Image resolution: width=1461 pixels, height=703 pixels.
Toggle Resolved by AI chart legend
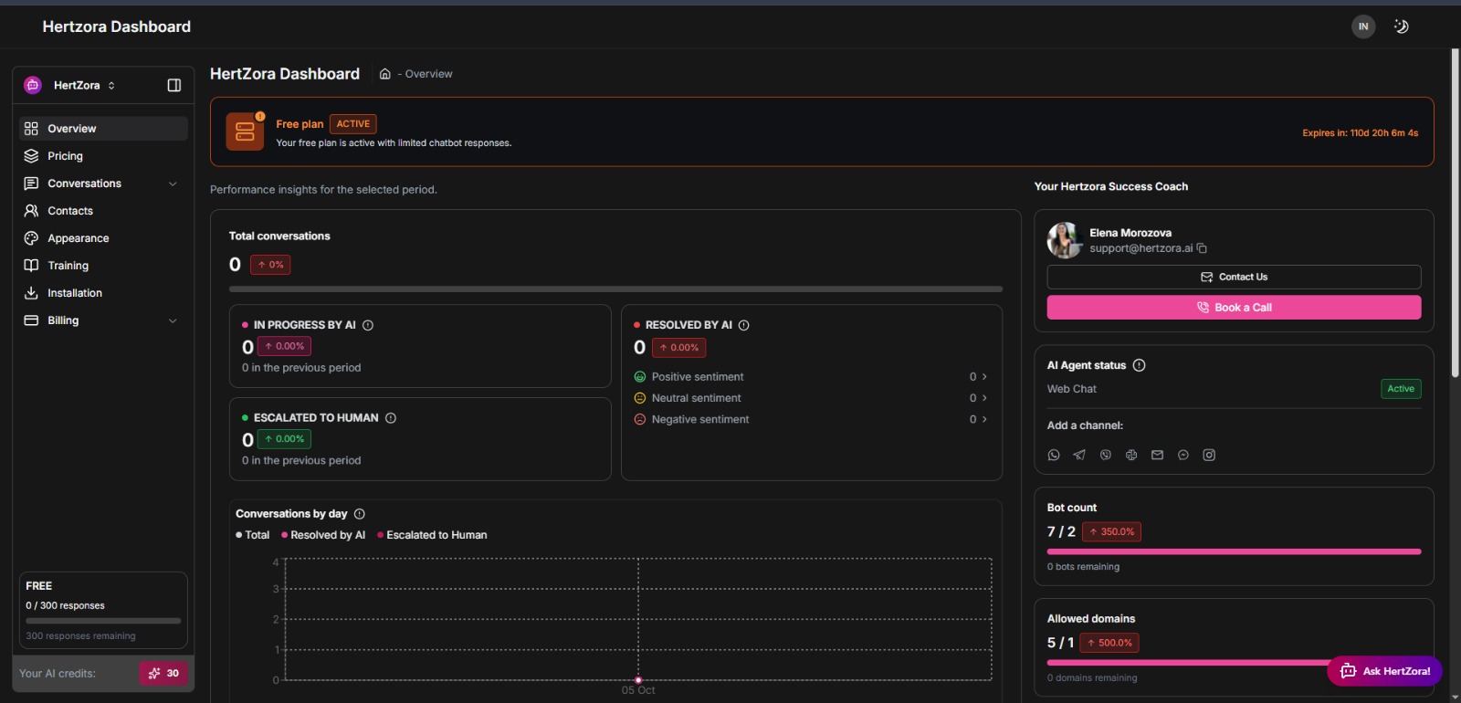pos(323,535)
